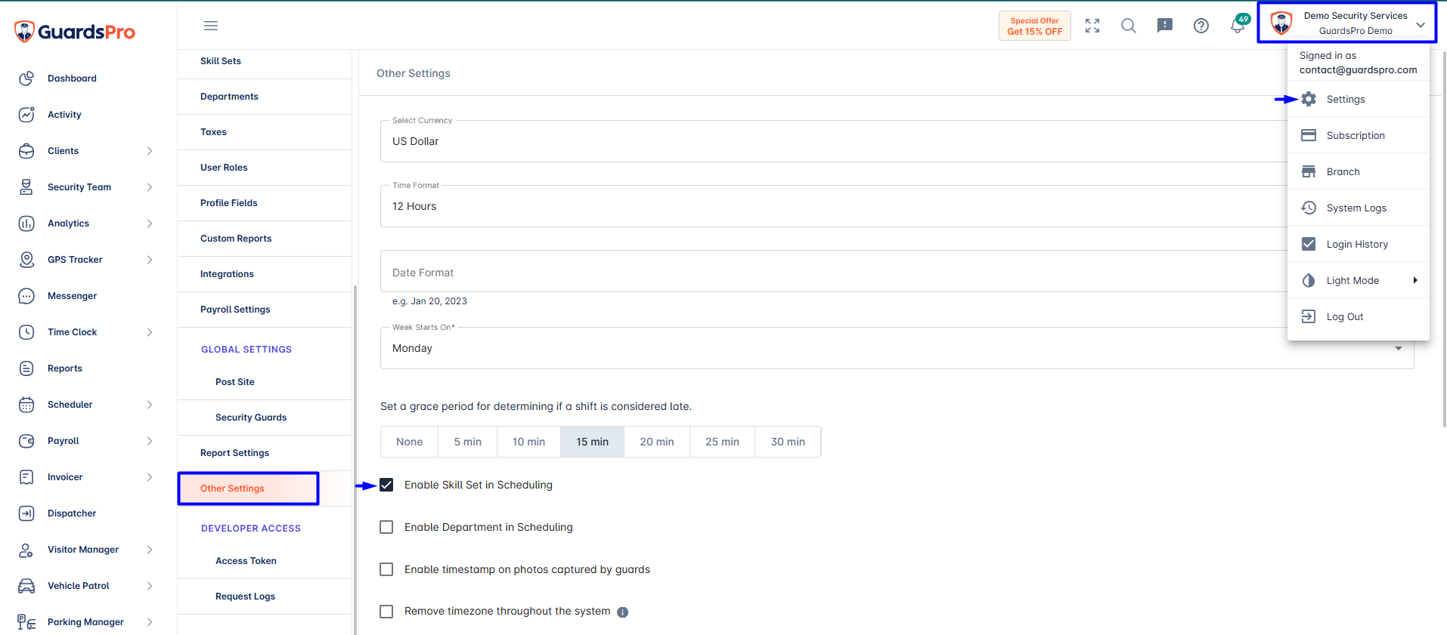Open the Messenger chat bubble icon
1447x635 pixels.
pyautogui.click(x=26, y=296)
